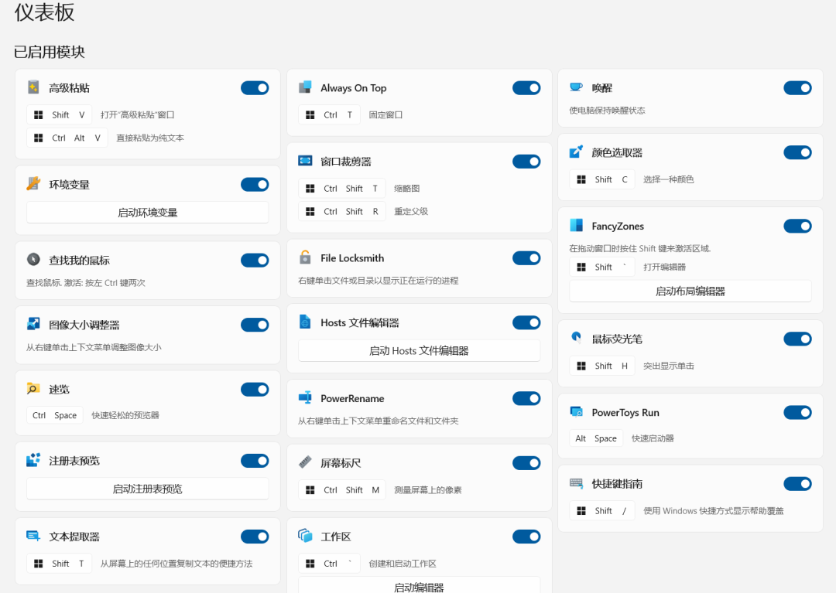Click the Win Ctrl T shortcut box
This screenshot has width=836, height=593.
pyautogui.click(x=330, y=115)
